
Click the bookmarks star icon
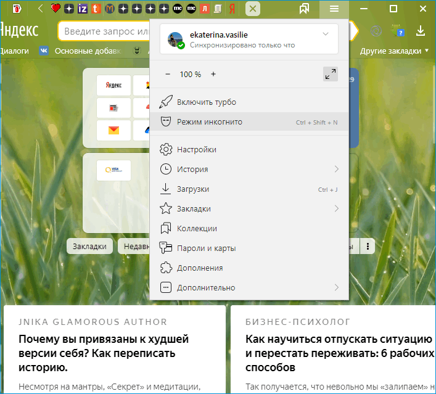[x=166, y=208]
